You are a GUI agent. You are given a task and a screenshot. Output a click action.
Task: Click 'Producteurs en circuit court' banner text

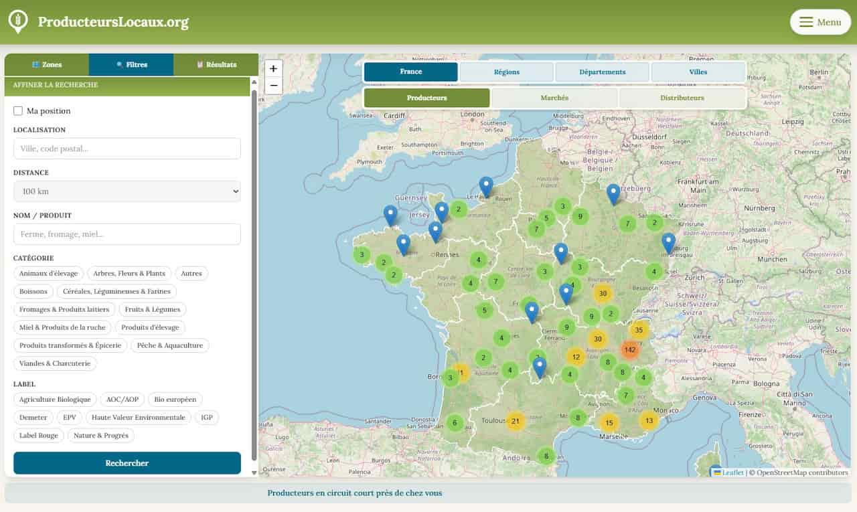tap(355, 493)
